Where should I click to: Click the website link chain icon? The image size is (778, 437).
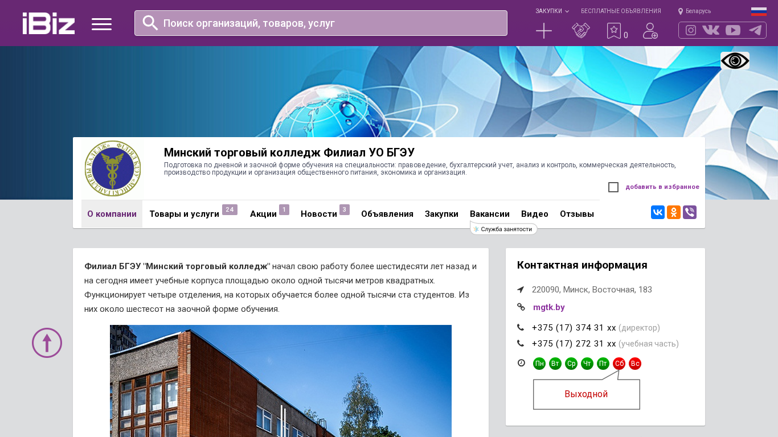tap(521, 307)
